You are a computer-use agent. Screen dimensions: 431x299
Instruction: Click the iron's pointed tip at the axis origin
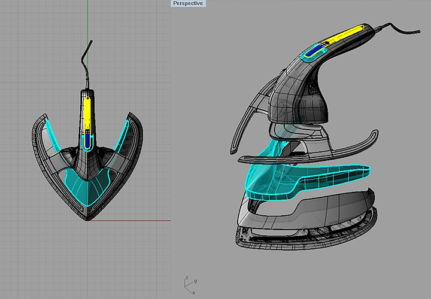[87, 218]
